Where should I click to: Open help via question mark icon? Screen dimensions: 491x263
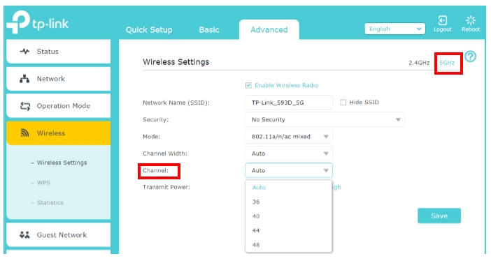click(x=470, y=57)
